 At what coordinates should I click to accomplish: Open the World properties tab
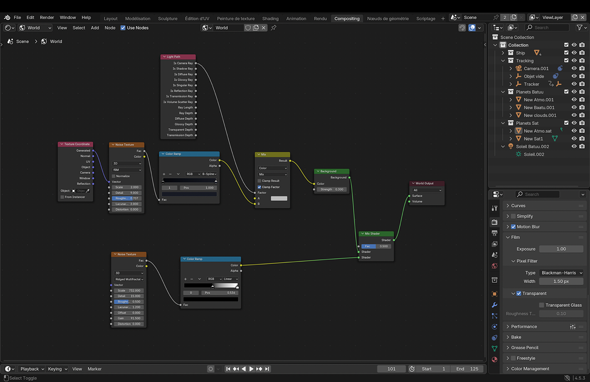click(x=494, y=266)
